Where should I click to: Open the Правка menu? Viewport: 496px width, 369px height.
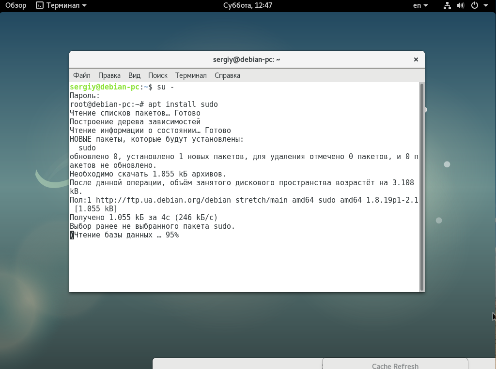click(x=109, y=75)
